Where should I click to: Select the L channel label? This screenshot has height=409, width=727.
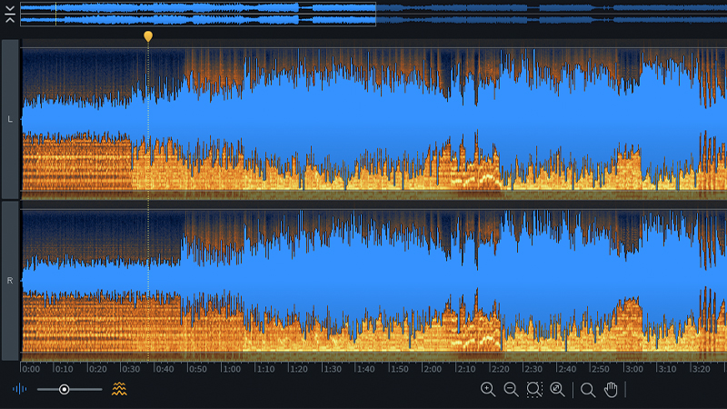(x=10, y=119)
